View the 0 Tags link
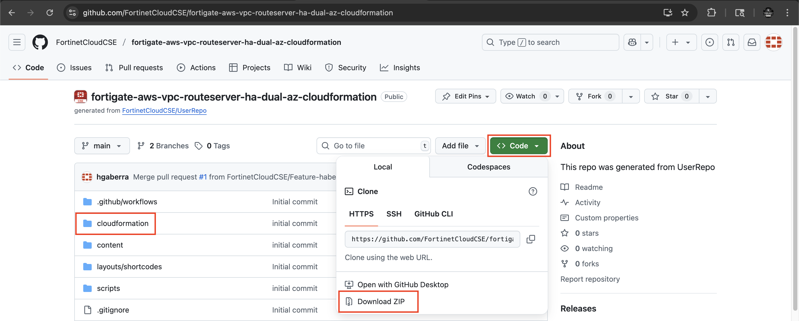The image size is (799, 321). [212, 146]
